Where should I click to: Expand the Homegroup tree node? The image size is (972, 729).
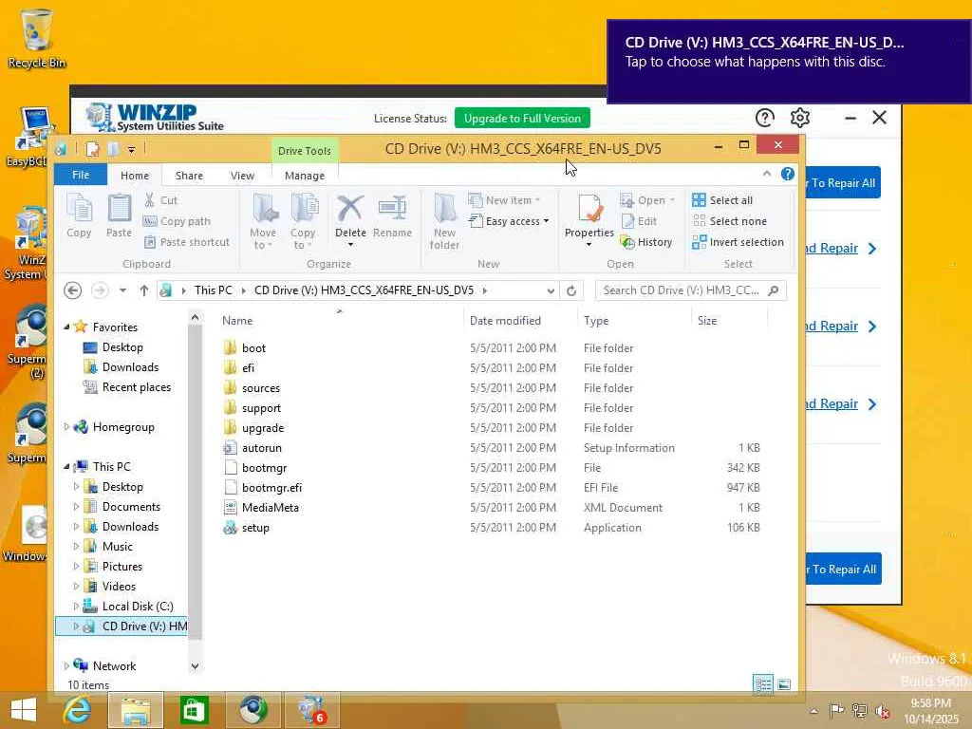coord(66,426)
